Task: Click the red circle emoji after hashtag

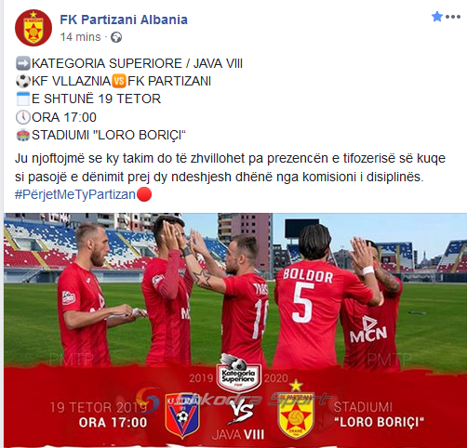Action: pos(144,194)
